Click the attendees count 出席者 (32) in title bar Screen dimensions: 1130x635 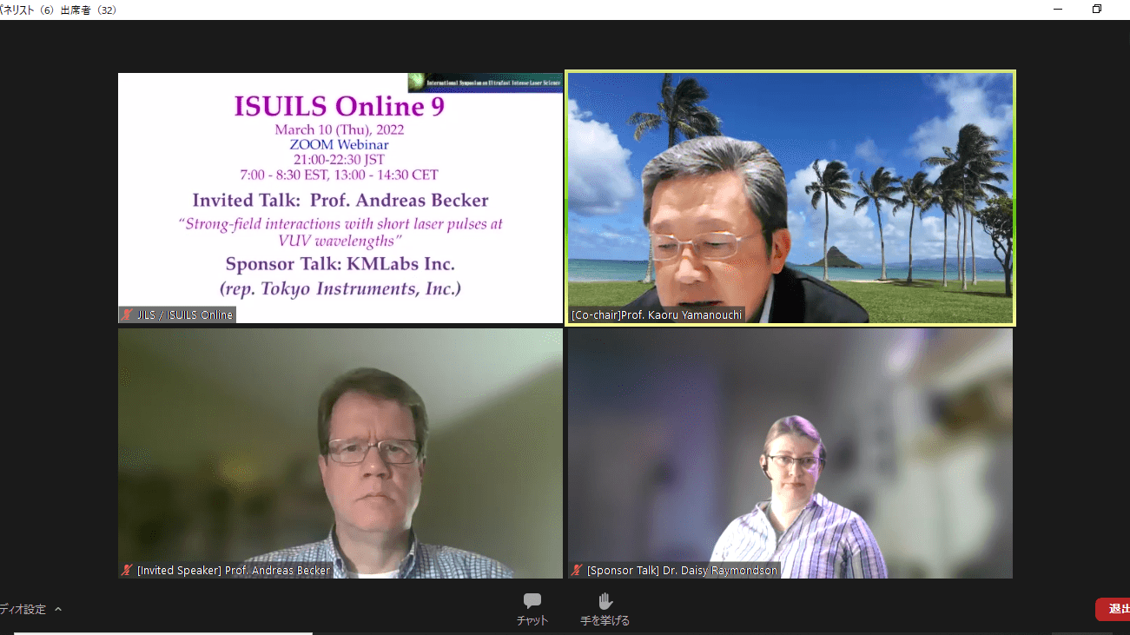tap(88, 10)
